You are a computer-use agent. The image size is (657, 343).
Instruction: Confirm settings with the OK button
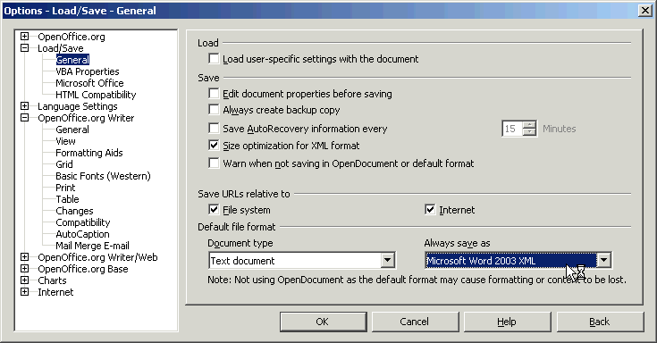tap(323, 322)
